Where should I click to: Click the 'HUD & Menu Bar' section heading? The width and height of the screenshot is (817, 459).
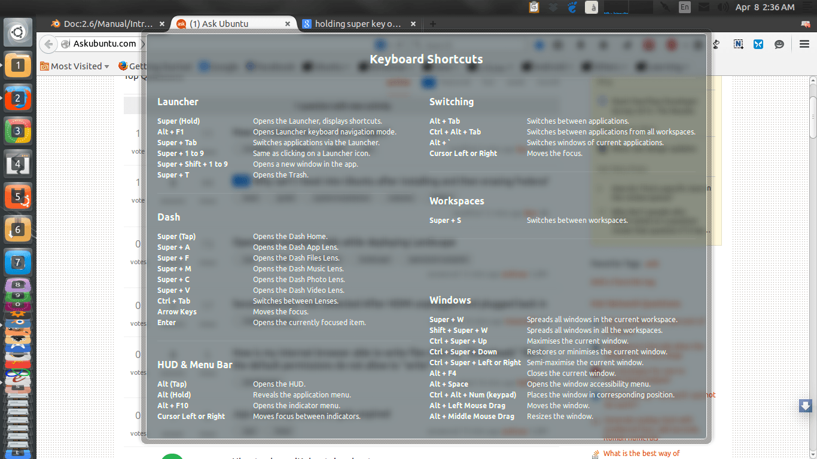(195, 365)
